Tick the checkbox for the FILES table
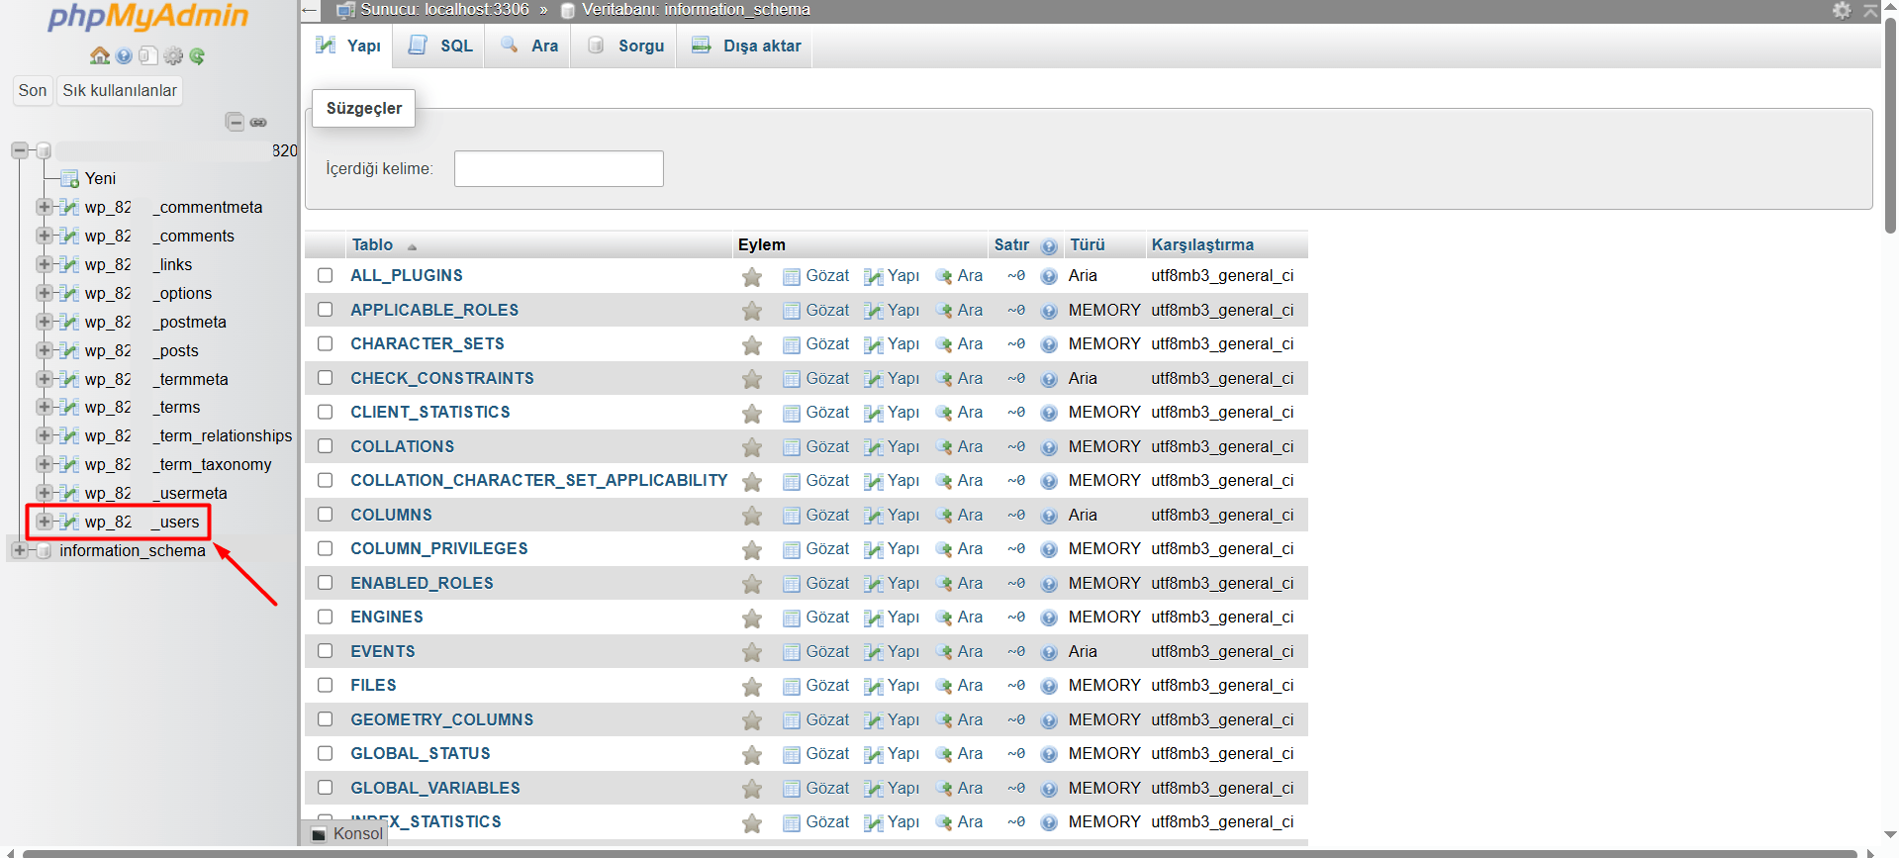1899x858 pixels. pyautogui.click(x=325, y=685)
